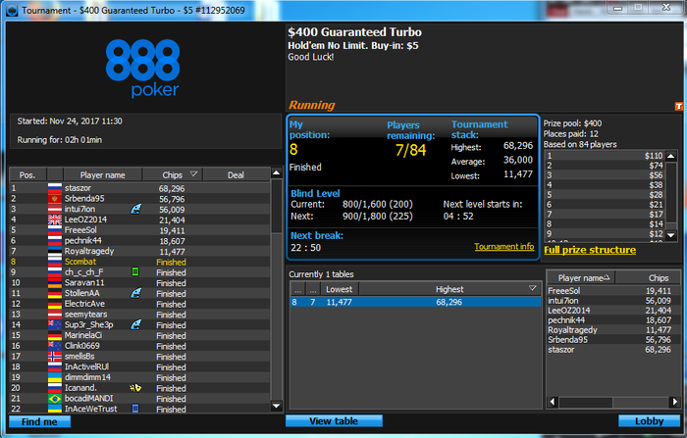Click the first narrow tables column header
Image resolution: width=687 pixels, height=438 pixels.
tap(297, 289)
